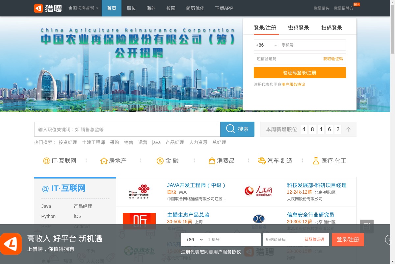This screenshot has height=264, width=395.
Task: Open the 职位 navigation tab
Action: tap(131, 8)
